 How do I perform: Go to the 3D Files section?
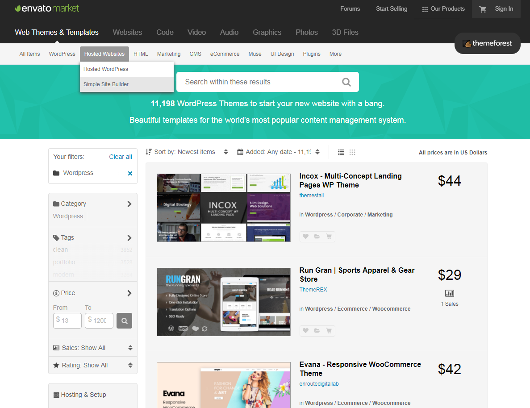pyautogui.click(x=345, y=33)
